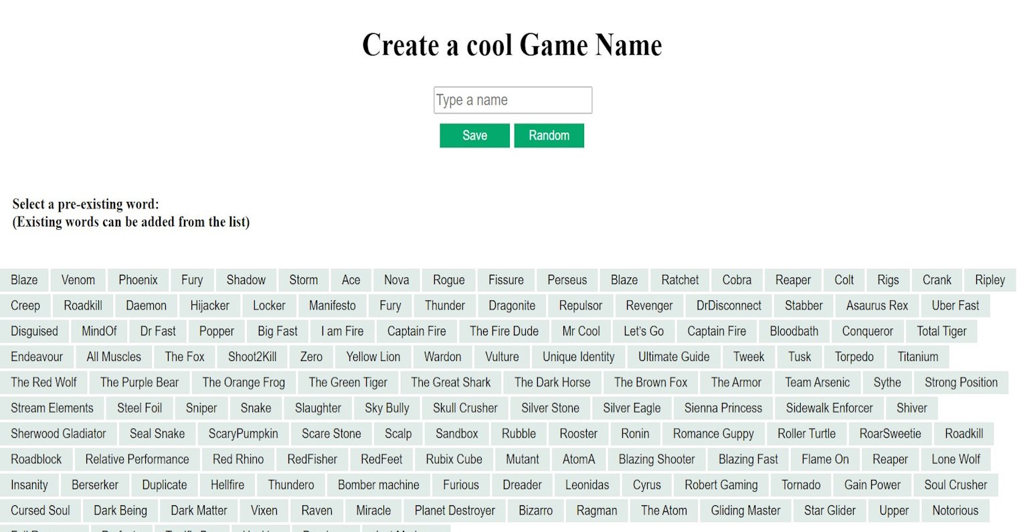Select the Hijacker word tag
This screenshot has width=1017, height=532.
(x=209, y=305)
